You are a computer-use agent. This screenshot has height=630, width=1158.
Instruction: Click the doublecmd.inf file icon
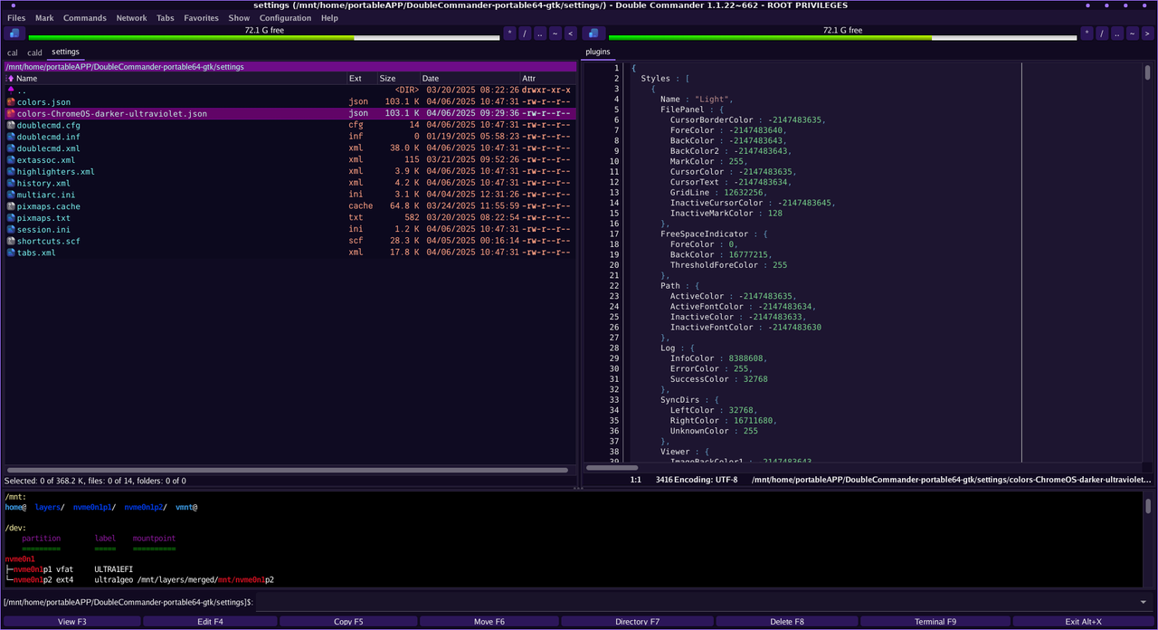point(11,137)
